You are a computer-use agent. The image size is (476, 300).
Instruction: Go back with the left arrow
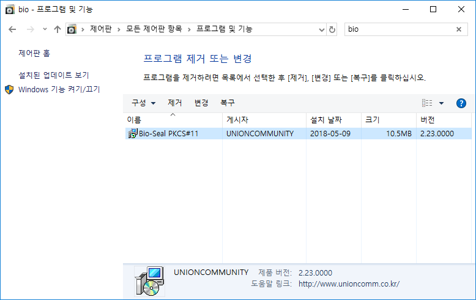12,29
